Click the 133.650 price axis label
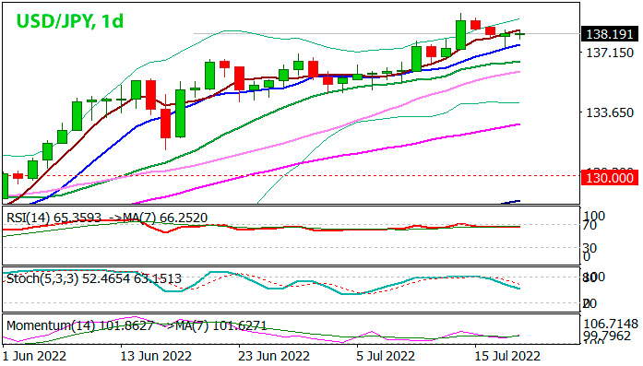The height and width of the screenshot is (366, 643). pyautogui.click(x=610, y=112)
